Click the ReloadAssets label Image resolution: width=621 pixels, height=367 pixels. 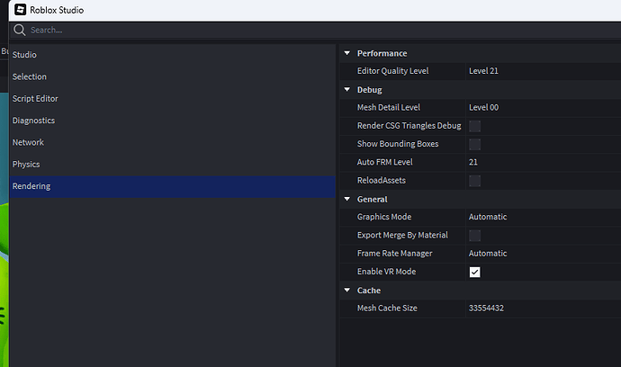(382, 180)
